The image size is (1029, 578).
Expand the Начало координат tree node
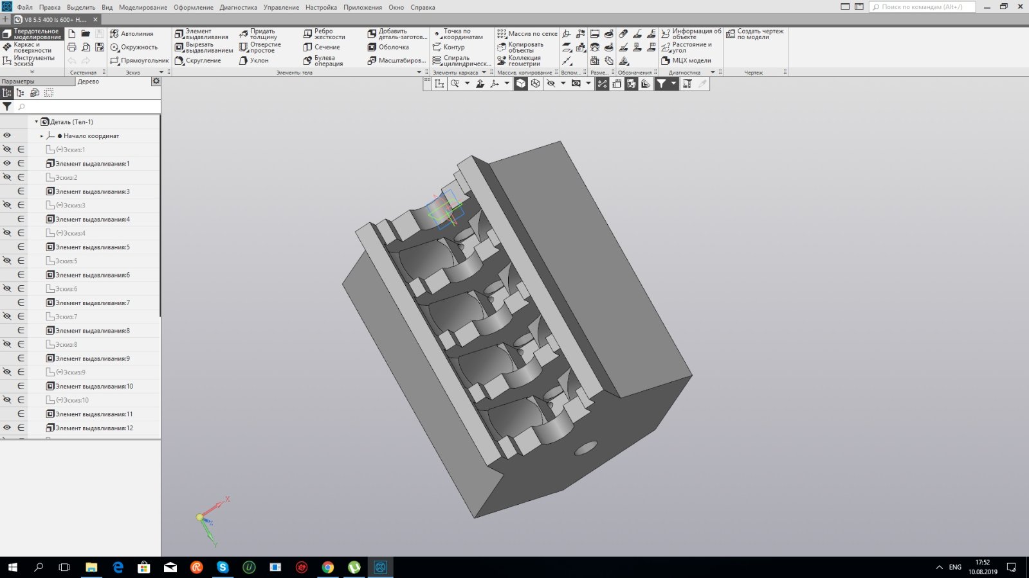coord(42,136)
